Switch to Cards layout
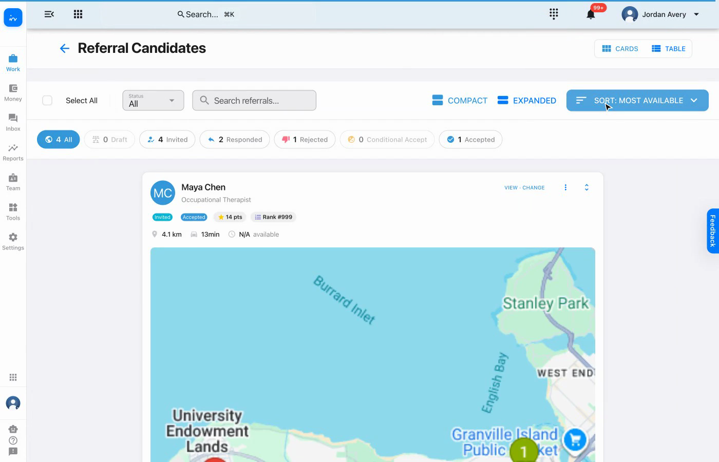The height and width of the screenshot is (462, 719). click(620, 49)
